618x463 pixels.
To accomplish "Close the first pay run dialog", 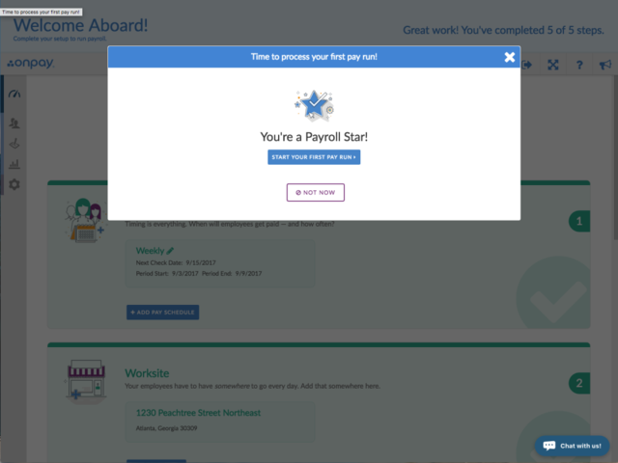I will coord(509,57).
